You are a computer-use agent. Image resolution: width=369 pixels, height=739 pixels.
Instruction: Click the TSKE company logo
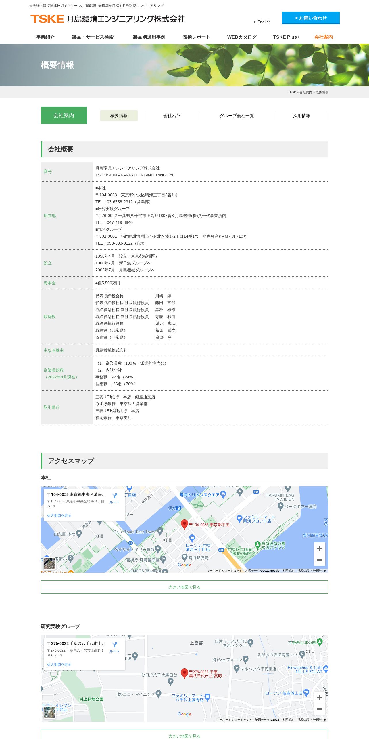click(107, 19)
